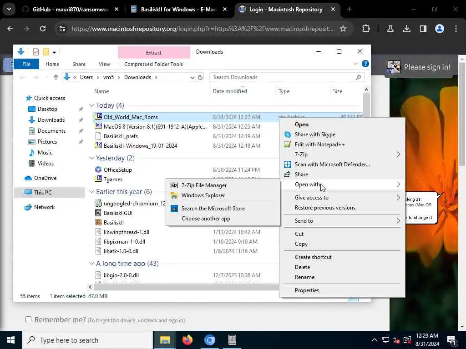Image resolution: width=466 pixels, height=349 pixels.
Task: Select Network in navigation pane
Action: pos(44,207)
